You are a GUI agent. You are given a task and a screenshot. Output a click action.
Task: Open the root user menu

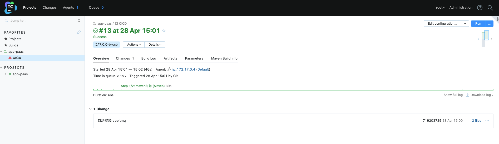[x=441, y=8]
